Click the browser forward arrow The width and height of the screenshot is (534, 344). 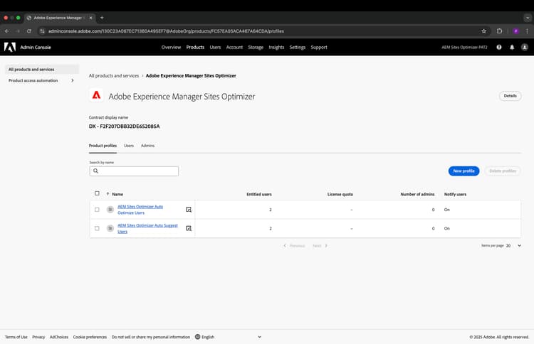[x=18, y=31]
